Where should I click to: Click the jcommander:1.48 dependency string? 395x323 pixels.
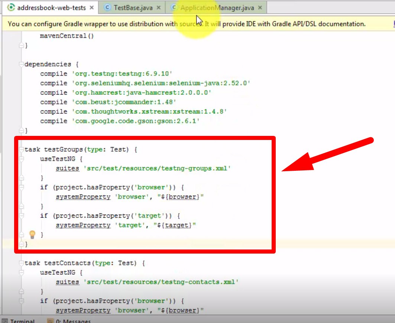tap(124, 102)
